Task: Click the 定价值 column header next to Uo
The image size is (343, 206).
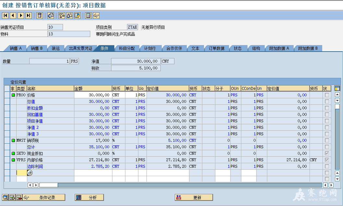Action: [x=168, y=89]
